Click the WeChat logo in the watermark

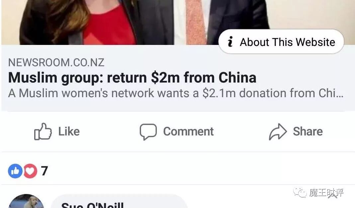click(x=300, y=193)
